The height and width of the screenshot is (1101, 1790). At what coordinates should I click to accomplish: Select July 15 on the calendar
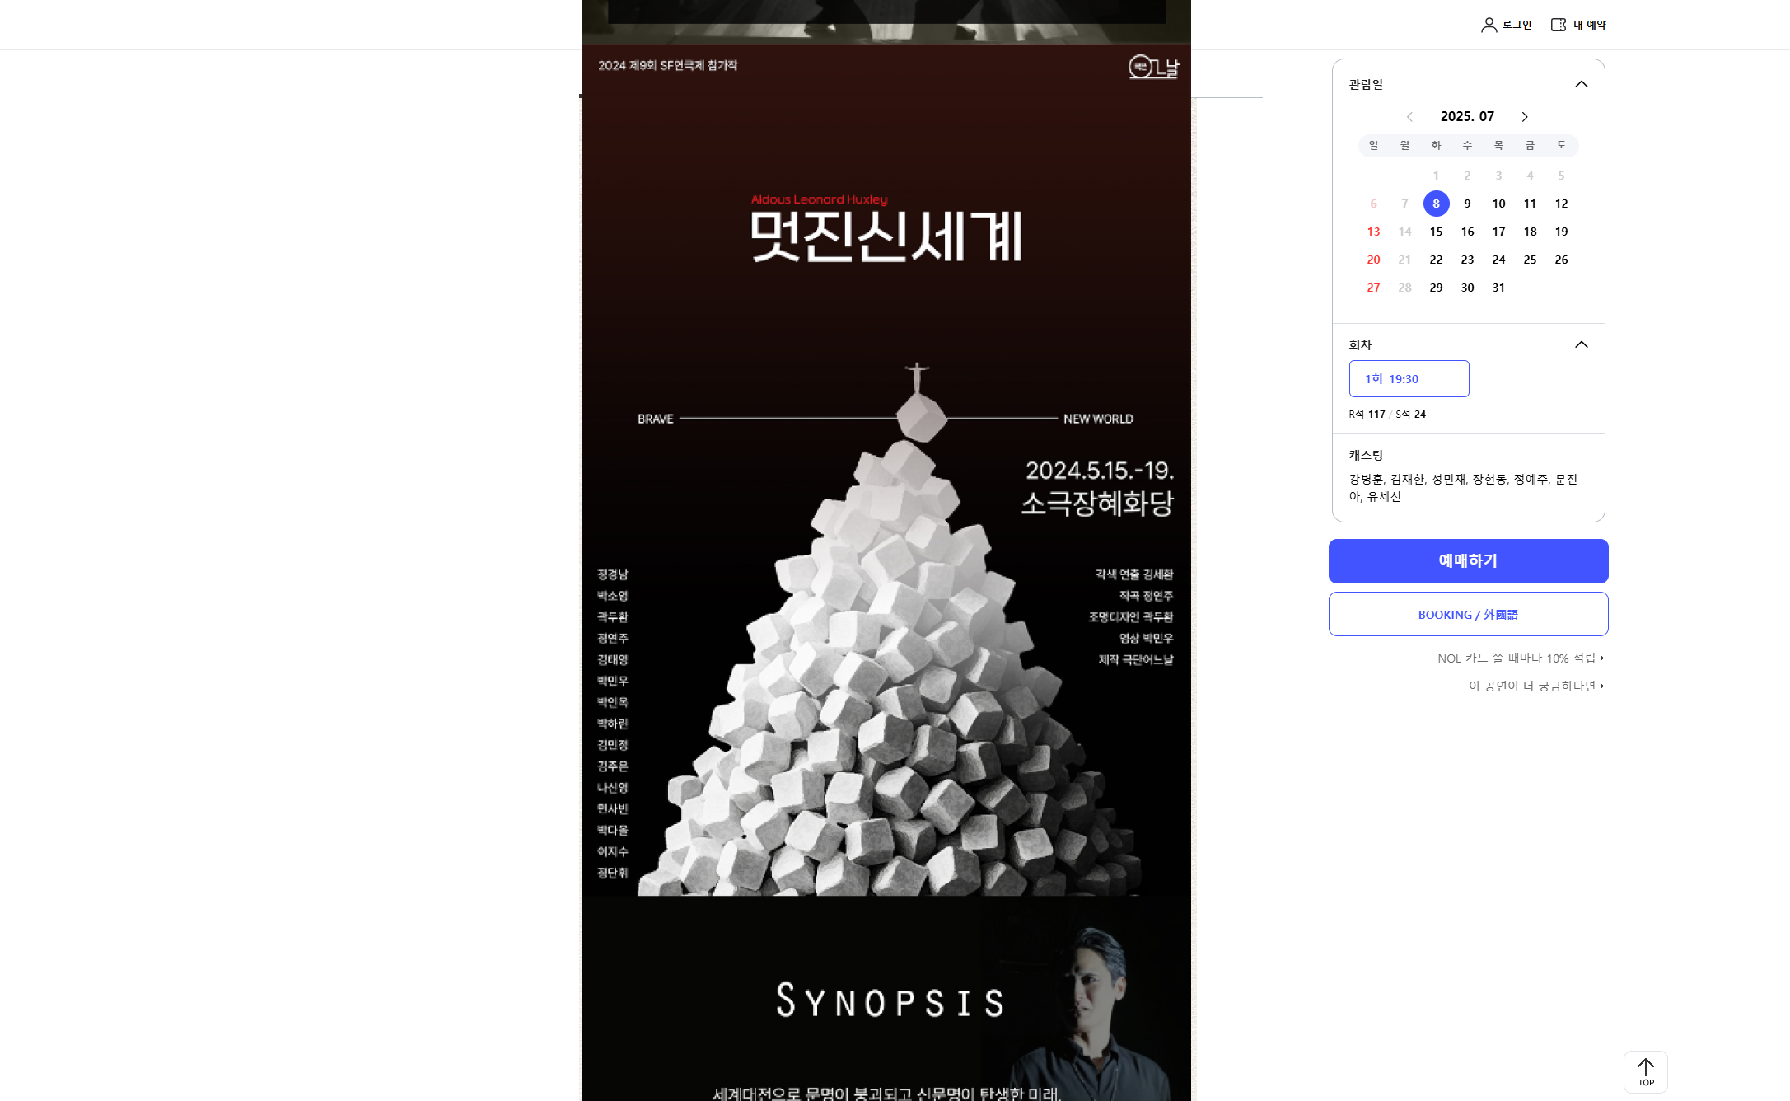click(x=1436, y=232)
